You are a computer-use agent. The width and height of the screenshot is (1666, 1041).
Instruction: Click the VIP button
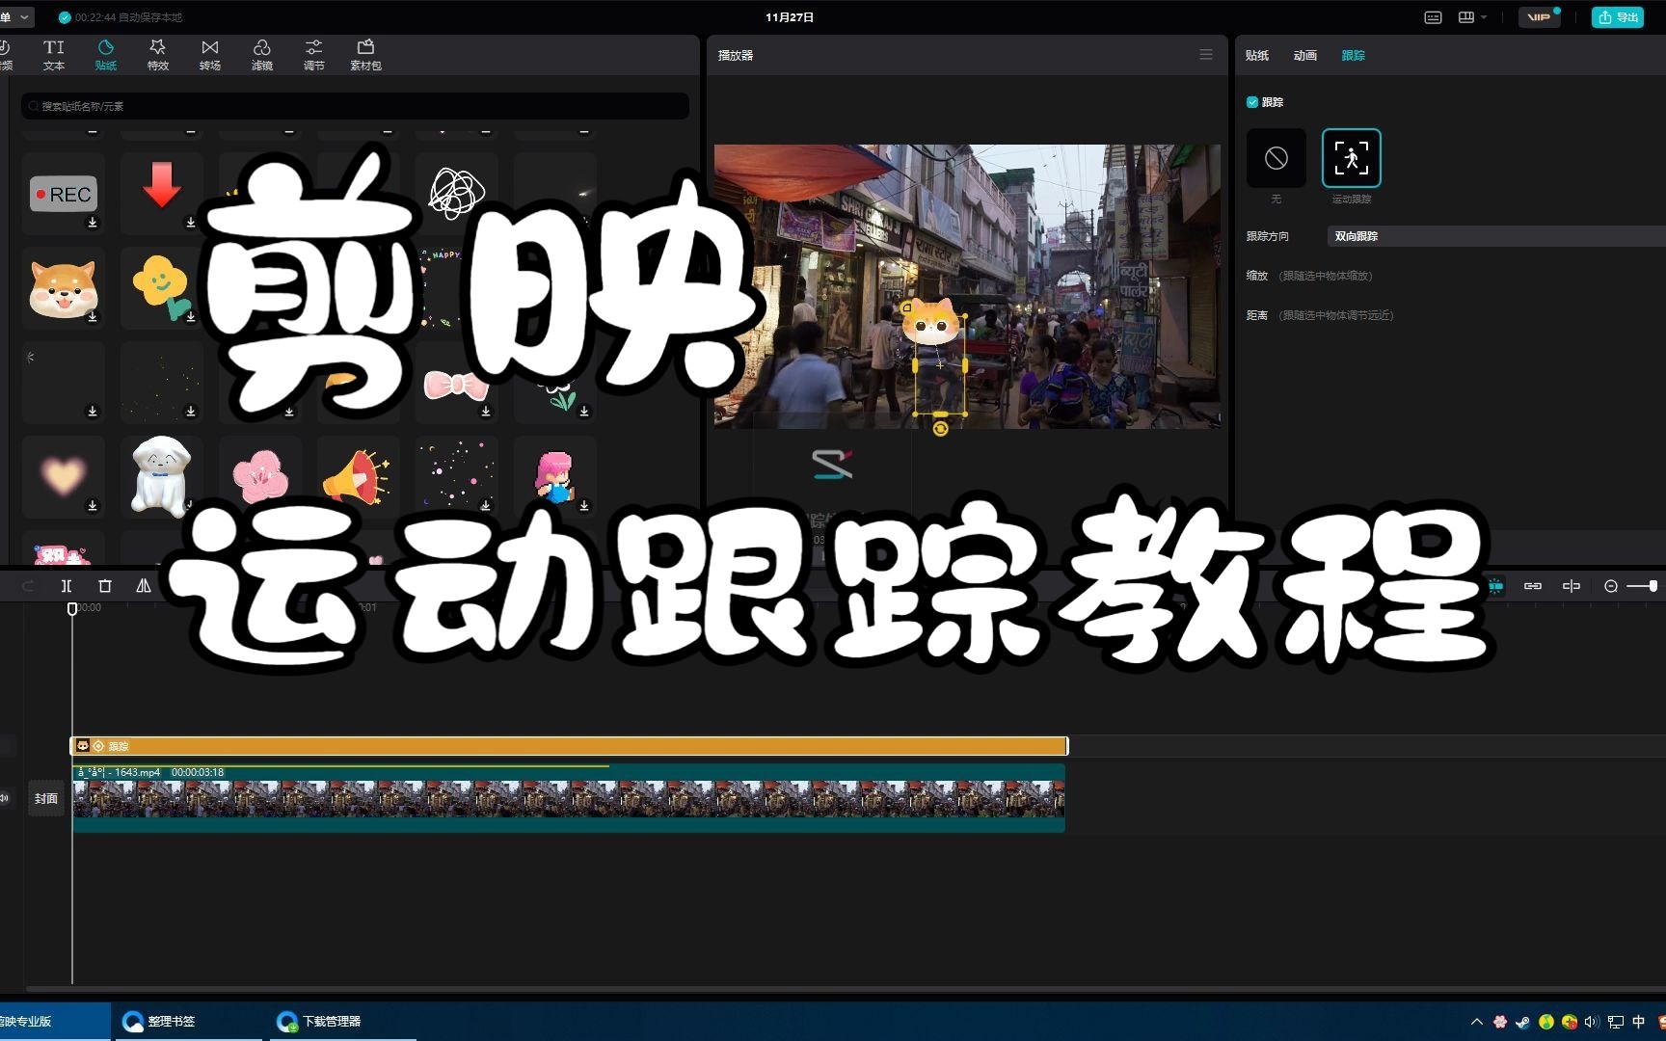(x=1540, y=17)
